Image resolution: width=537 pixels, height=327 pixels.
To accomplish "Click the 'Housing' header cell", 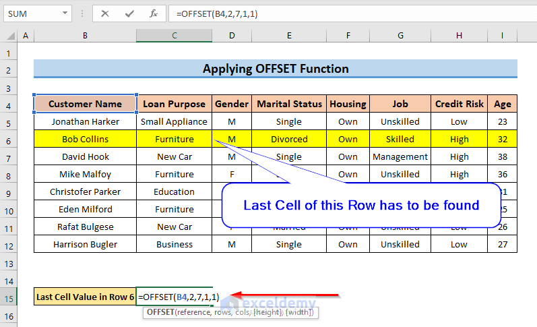I will (348, 104).
